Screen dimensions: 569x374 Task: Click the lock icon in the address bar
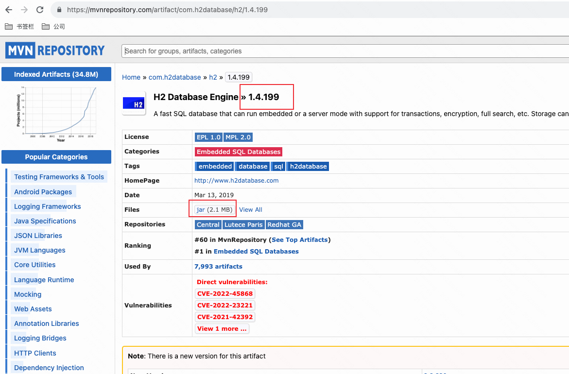click(x=59, y=10)
